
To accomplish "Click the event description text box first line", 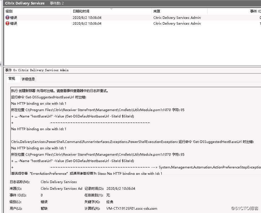I will pyautogui.click(x=60, y=91).
